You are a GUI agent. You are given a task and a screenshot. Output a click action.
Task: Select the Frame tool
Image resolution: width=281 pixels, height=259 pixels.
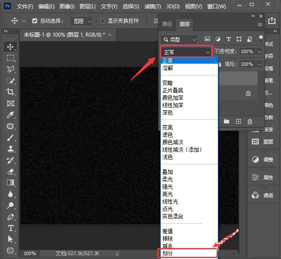tap(10, 103)
